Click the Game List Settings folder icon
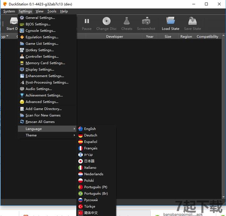This screenshot has width=226, height=216. pyautogui.click(x=22, y=44)
